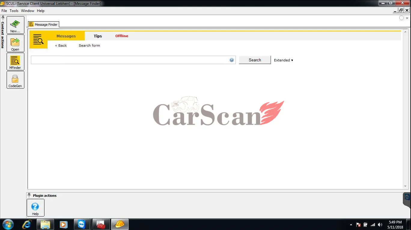Open the network signal tray icon

coord(373,225)
